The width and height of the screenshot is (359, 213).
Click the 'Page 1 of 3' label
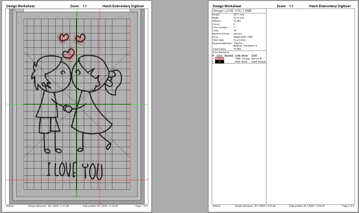pyautogui.click(x=142, y=207)
